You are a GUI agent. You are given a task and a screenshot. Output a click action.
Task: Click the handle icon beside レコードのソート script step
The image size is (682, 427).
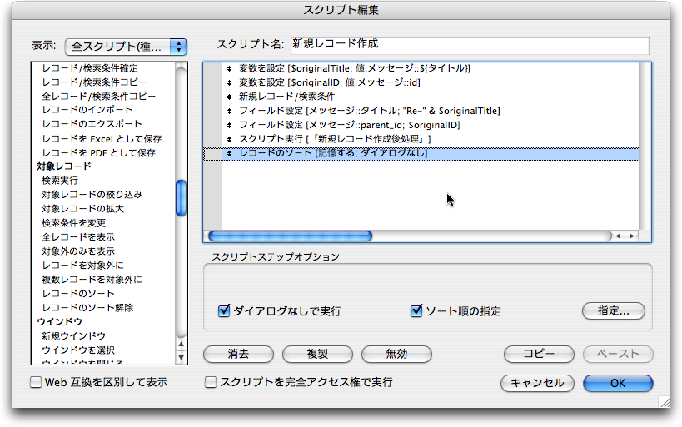pos(229,154)
